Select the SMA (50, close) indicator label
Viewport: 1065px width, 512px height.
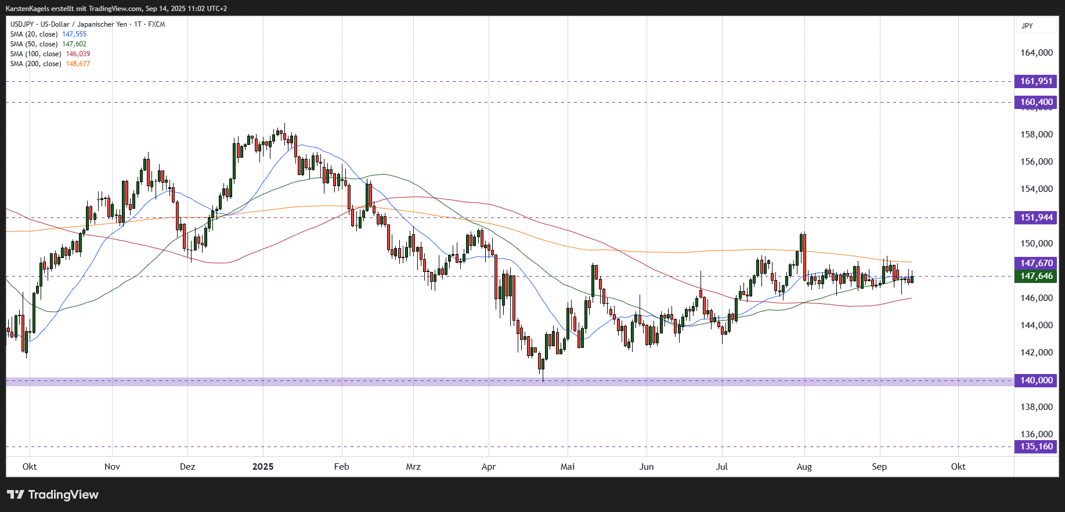pos(34,44)
